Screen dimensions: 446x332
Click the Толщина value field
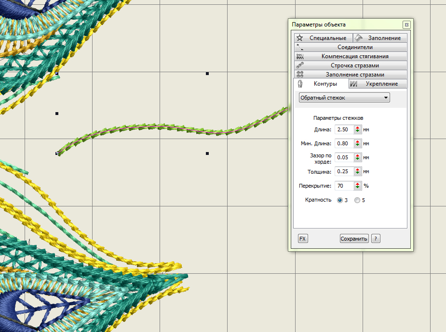(x=344, y=171)
